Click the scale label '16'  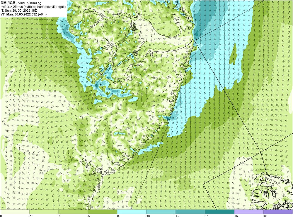click(236, 216)
